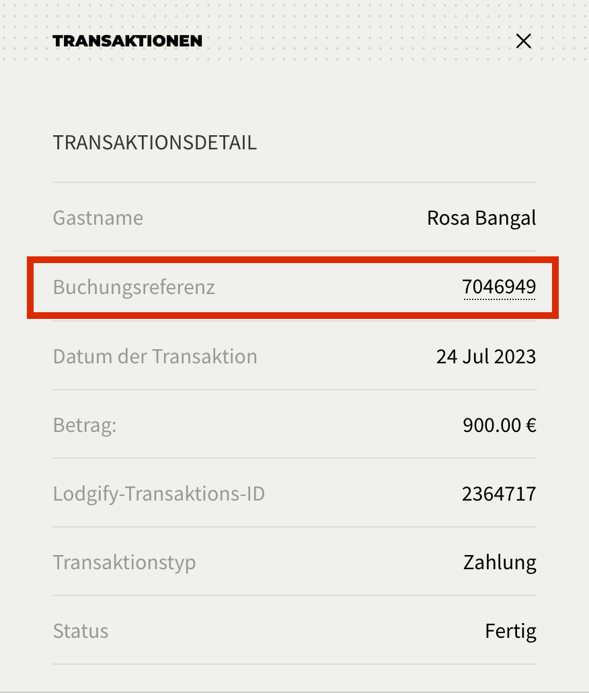The width and height of the screenshot is (589, 693).
Task: Click the Betrag row label
Action: coord(84,425)
